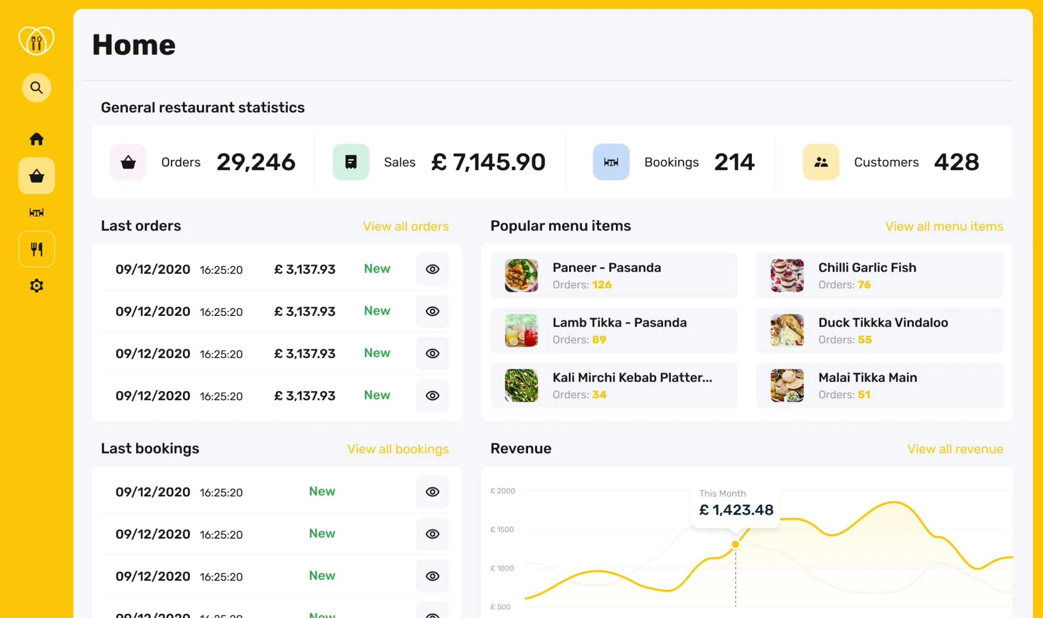1043x618 pixels.
Task: Click eye icon on first booking row
Action: (x=432, y=492)
